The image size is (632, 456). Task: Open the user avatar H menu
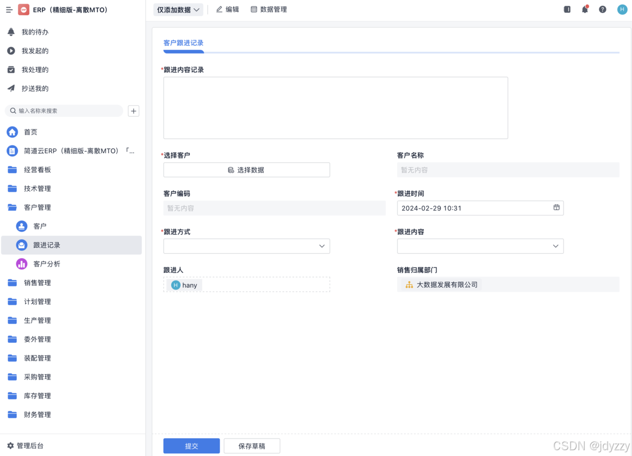coord(622,9)
